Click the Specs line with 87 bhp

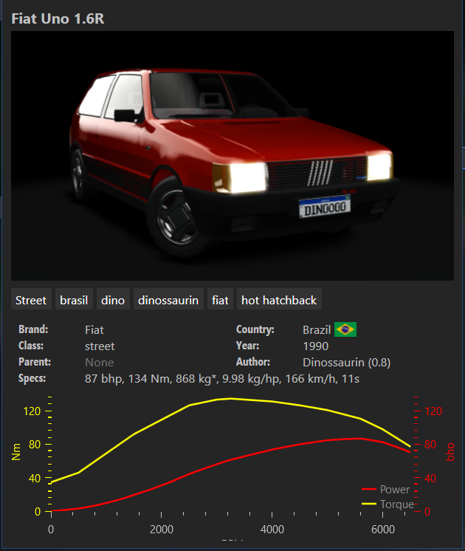point(222,378)
